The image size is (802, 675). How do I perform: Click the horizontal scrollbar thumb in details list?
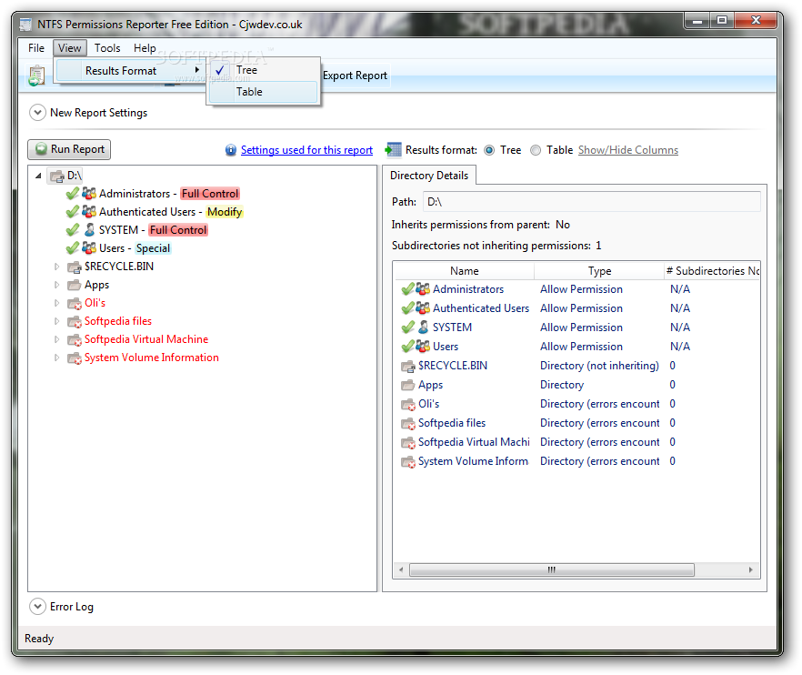coord(552,569)
